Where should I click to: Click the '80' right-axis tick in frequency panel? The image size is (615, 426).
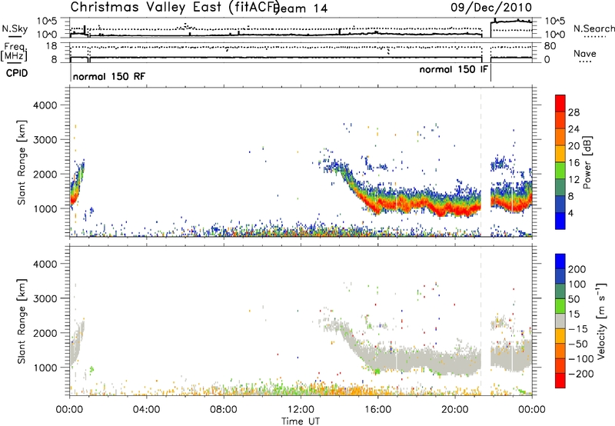pyautogui.click(x=550, y=46)
